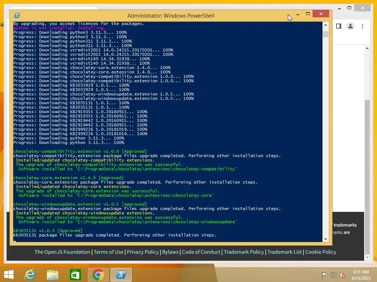Click the date 4/24/2023 in tray
Screen dimensions: 377x282
point(361,278)
